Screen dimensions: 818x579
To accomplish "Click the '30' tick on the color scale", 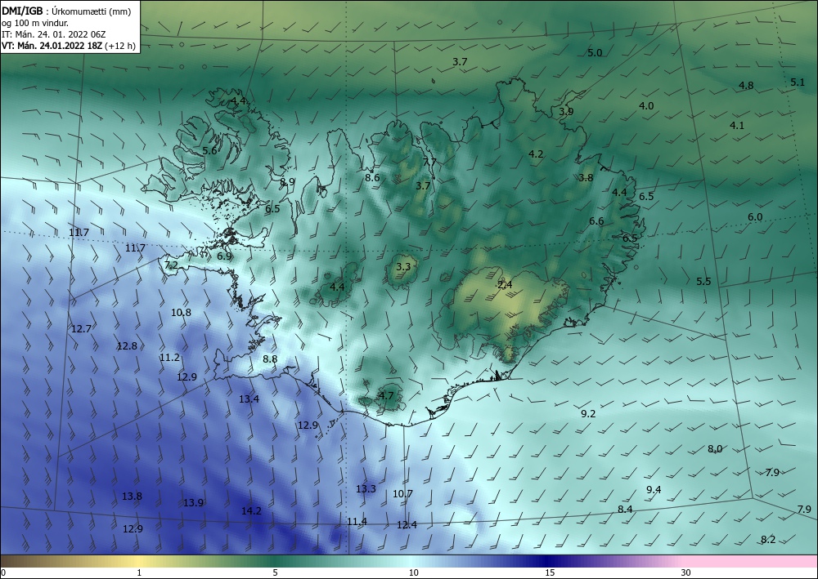I will click(686, 572).
